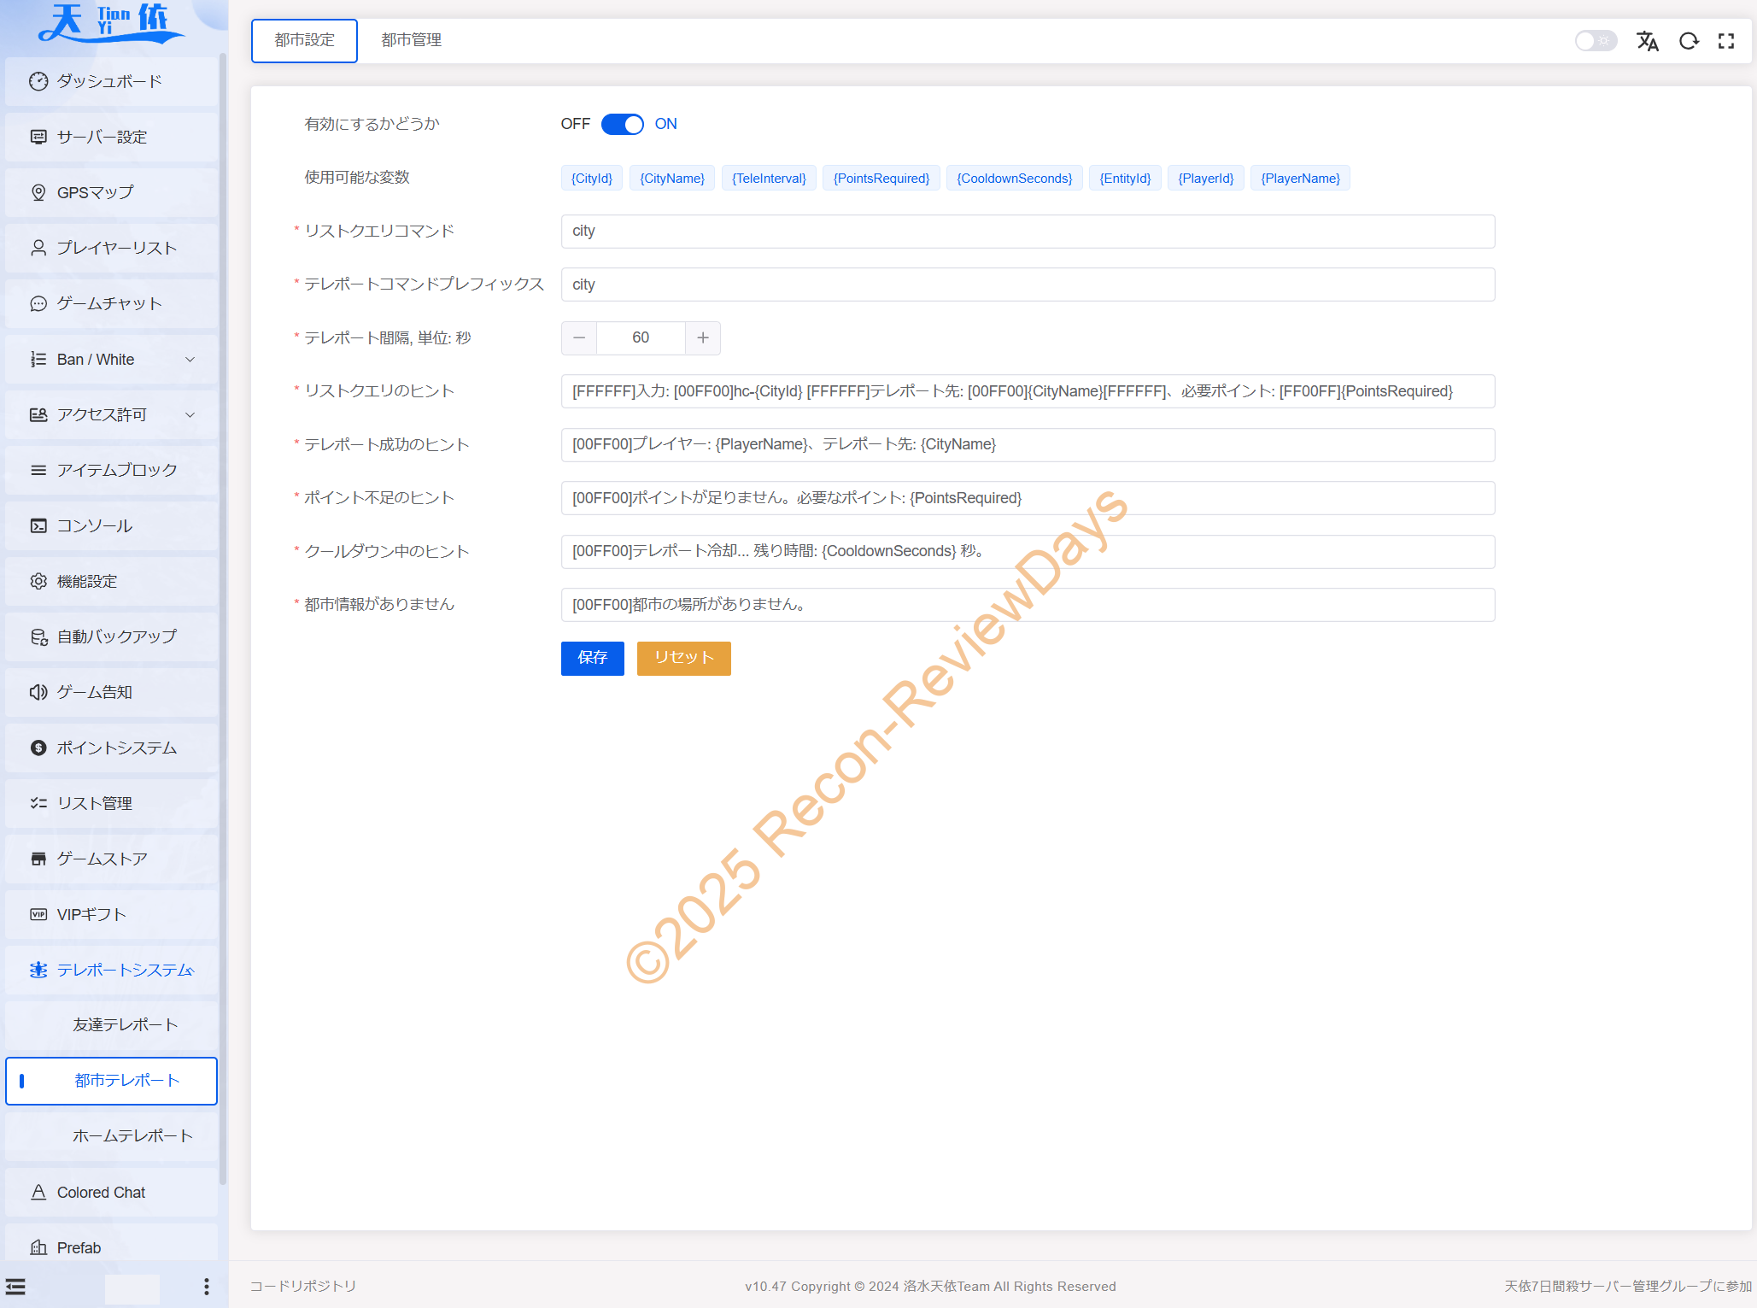Toggle the dark mode theme switch

click(x=1595, y=41)
